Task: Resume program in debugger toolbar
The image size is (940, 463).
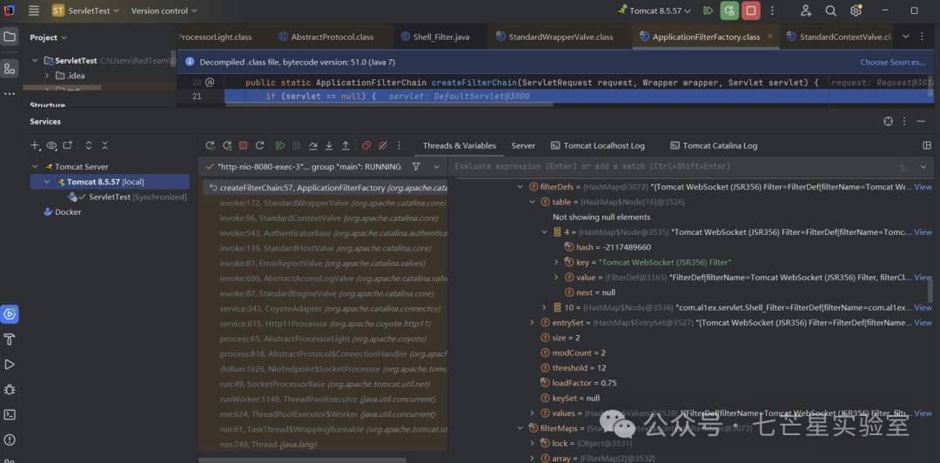Action: click(x=280, y=145)
